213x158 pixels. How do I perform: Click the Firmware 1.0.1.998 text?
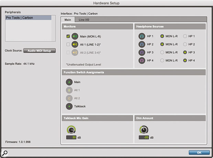(18, 142)
